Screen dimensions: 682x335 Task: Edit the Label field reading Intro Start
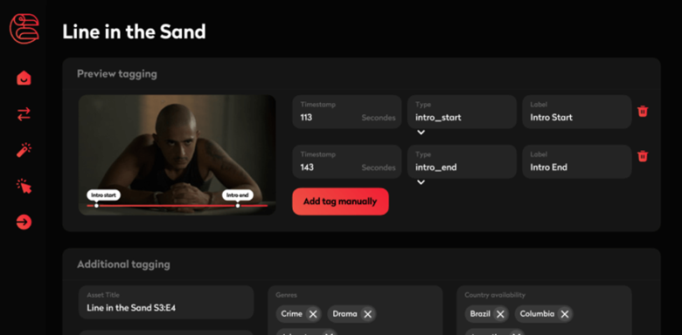click(577, 112)
